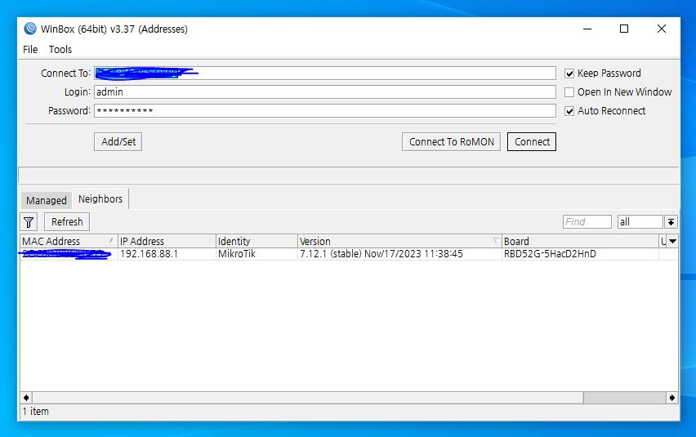Sort by Identity column header
Viewport: 696px width, 437px height.
pos(257,241)
